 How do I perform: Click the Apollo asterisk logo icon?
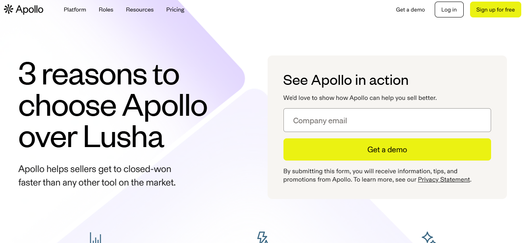[x=8, y=9]
